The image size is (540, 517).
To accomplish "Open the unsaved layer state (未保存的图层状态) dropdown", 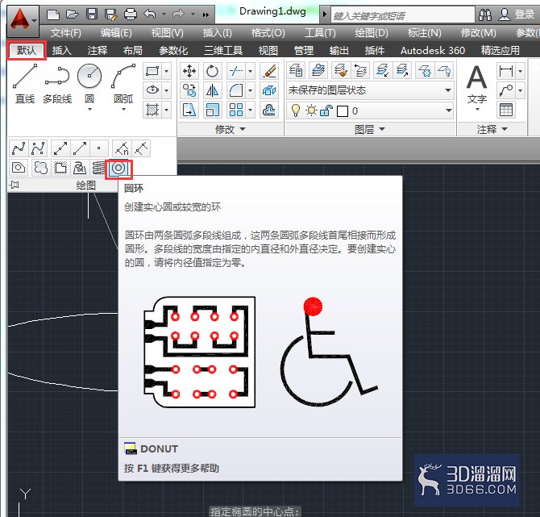I will pyautogui.click(x=370, y=90).
